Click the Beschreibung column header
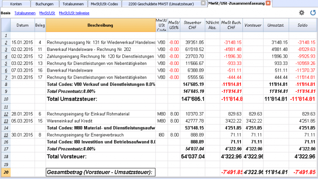Image resolution: width=318 pixels, height=179 pixels. (101, 25)
